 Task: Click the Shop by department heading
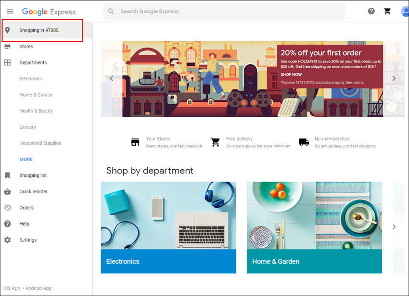(150, 171)
